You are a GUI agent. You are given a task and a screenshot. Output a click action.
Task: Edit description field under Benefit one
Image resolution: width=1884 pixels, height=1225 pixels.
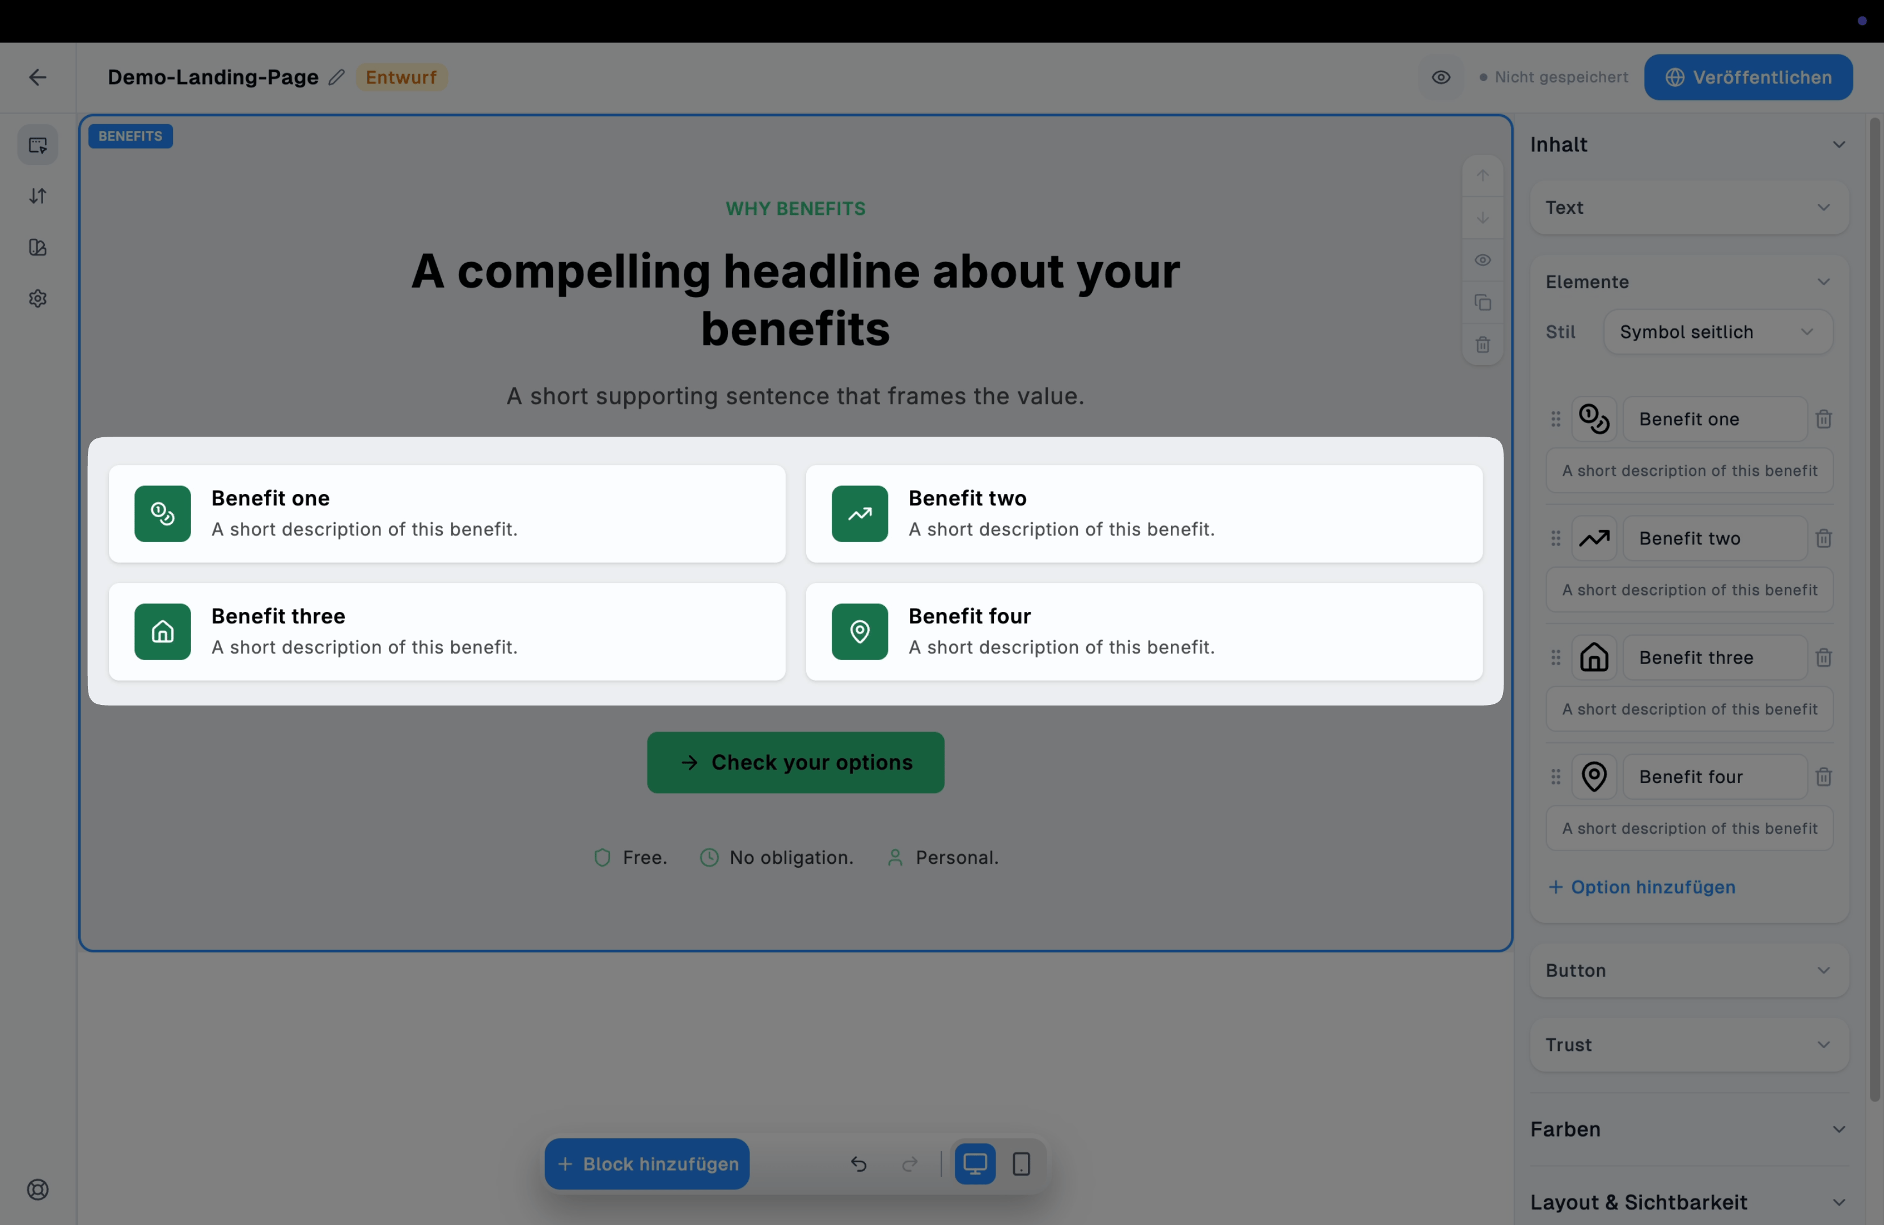pos(1688,470)
